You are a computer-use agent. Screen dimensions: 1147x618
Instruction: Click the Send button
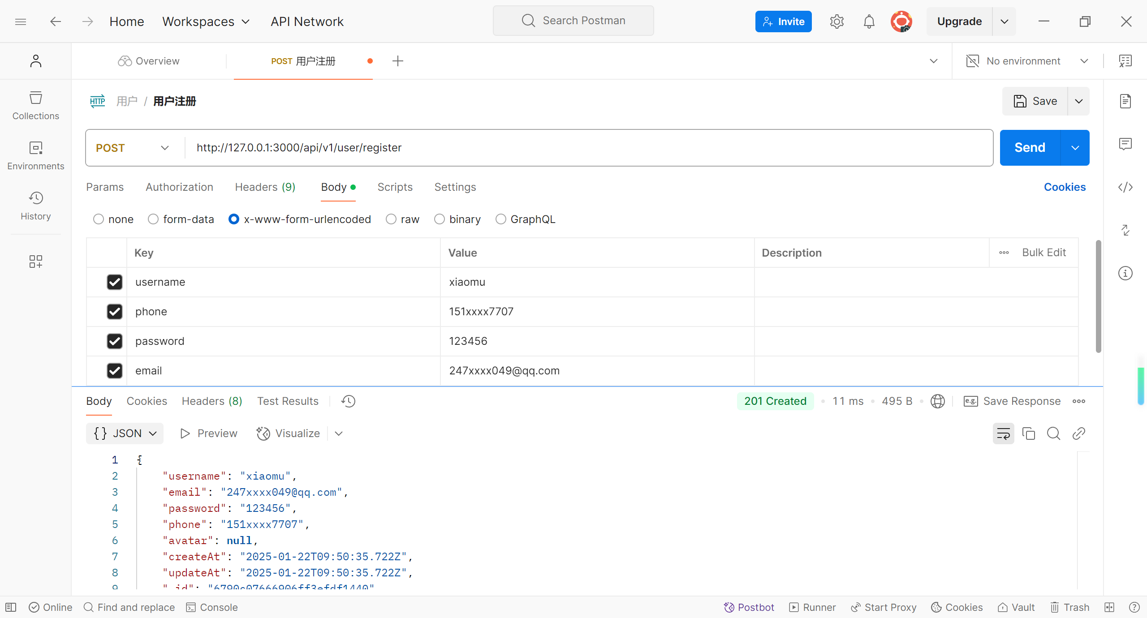click(x=1030, y=148)
